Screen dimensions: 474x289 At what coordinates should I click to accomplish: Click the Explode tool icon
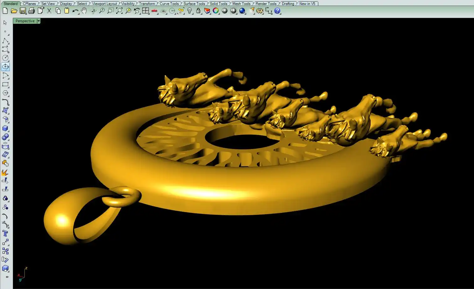[5, 173]
